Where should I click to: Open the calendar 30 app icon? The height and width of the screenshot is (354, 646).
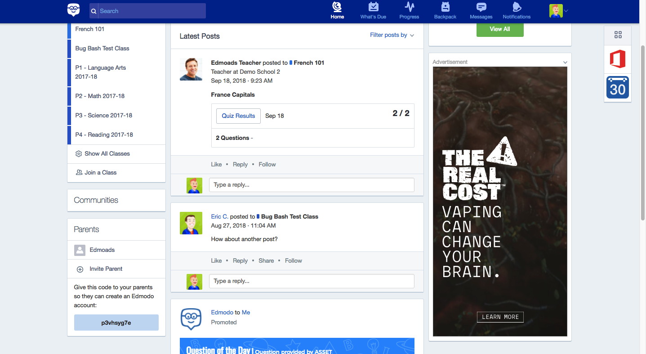tap(618, 87)
